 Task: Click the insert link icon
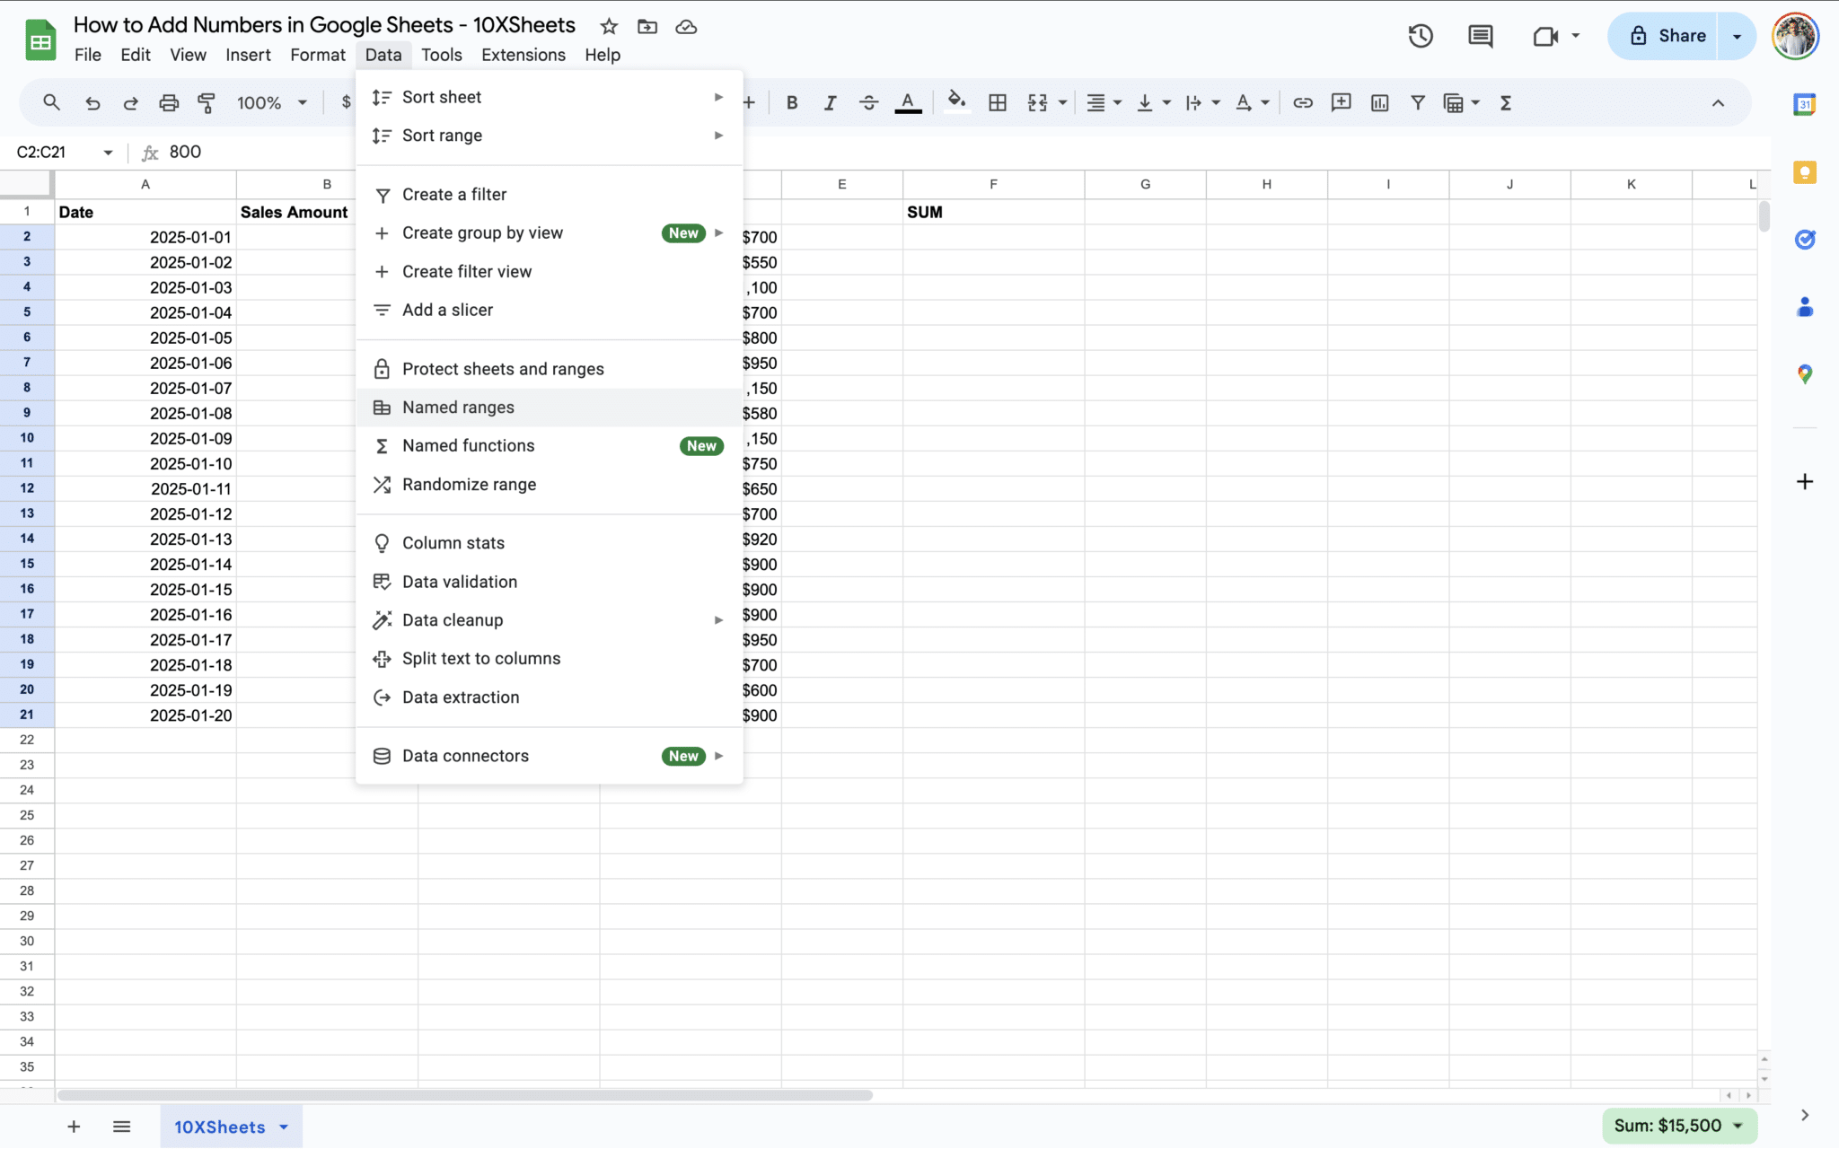click(1302, 103)
